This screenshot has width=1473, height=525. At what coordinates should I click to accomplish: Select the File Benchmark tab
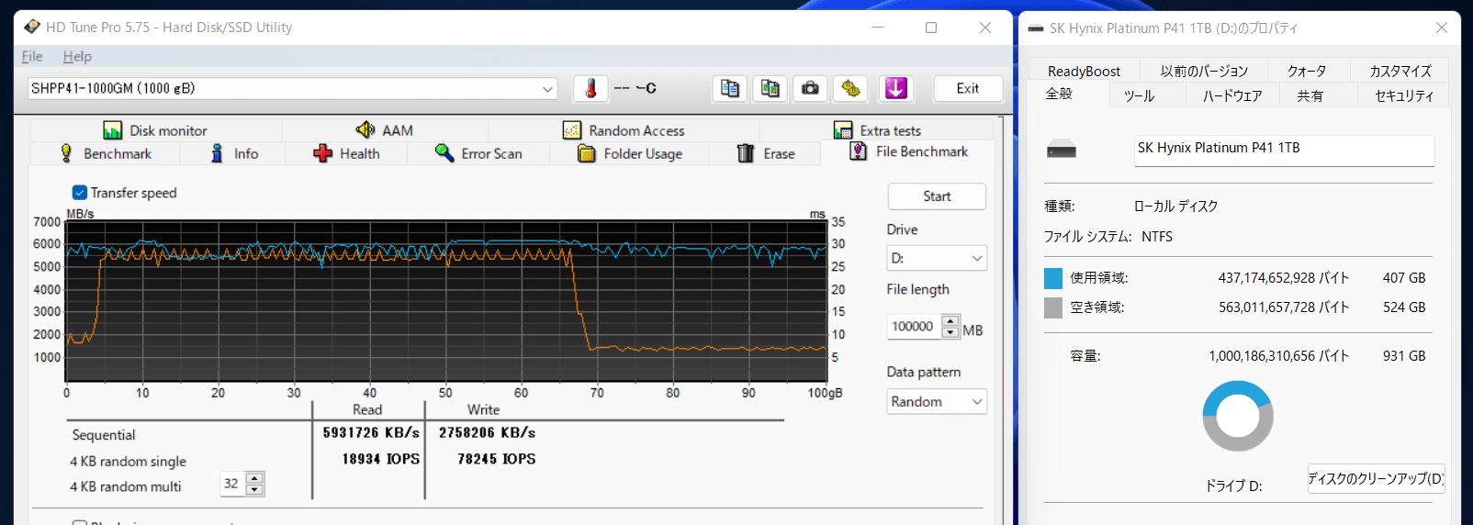[x=909, y=151]
